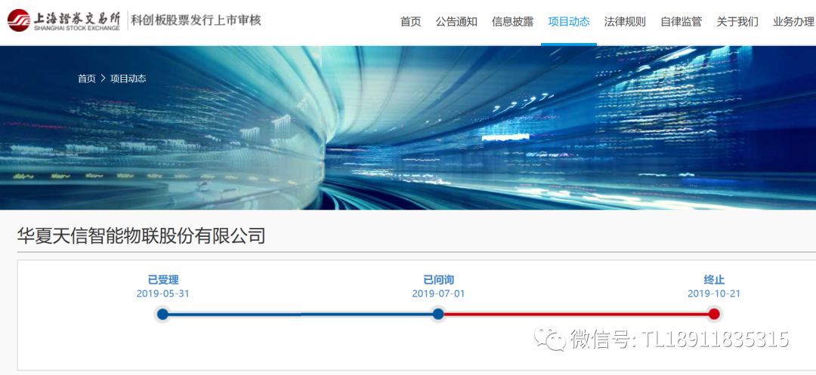Open the 公告通知 menu item

(x=456, y=22)
